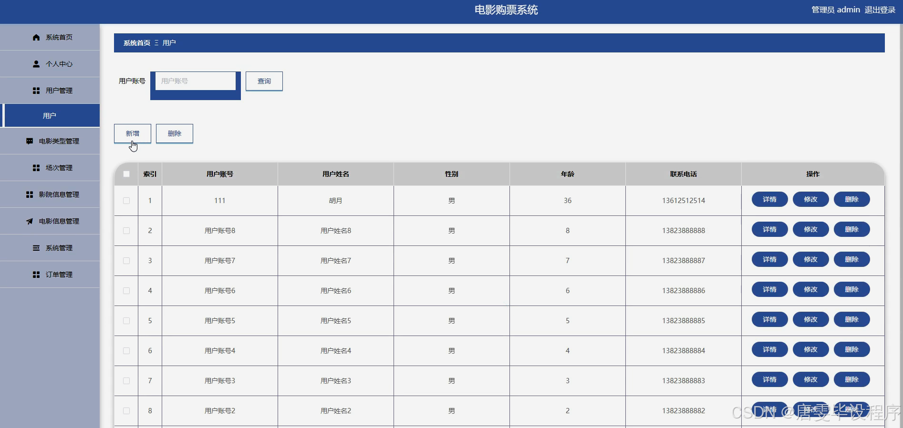Click 删除 for 用户账号5
Image resolution: width=903 pixels, height=428 pixels.
point(852,319)
